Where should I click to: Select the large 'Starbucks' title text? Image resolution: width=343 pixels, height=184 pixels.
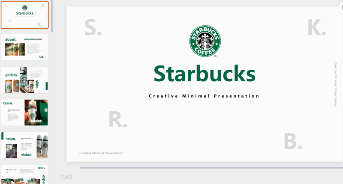[x=205, y=74]
